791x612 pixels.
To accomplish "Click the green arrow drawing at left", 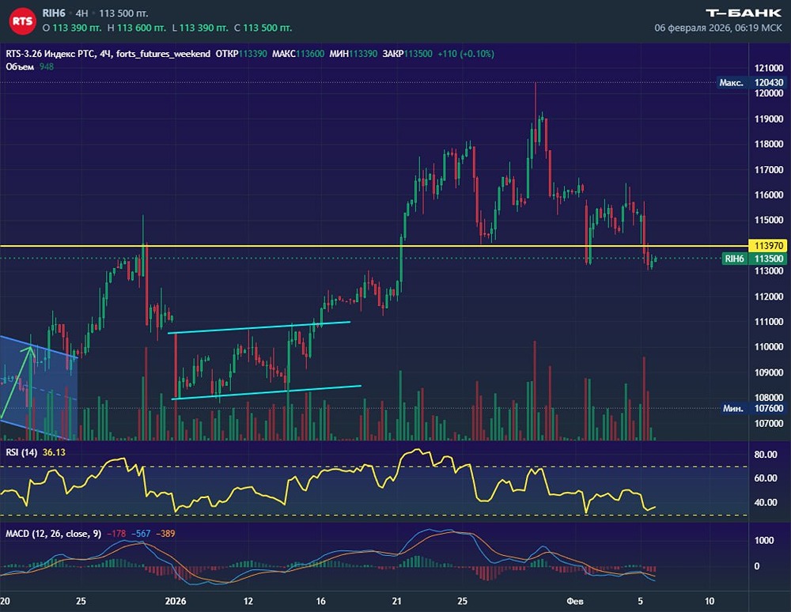I will click(x=17, y=382).
